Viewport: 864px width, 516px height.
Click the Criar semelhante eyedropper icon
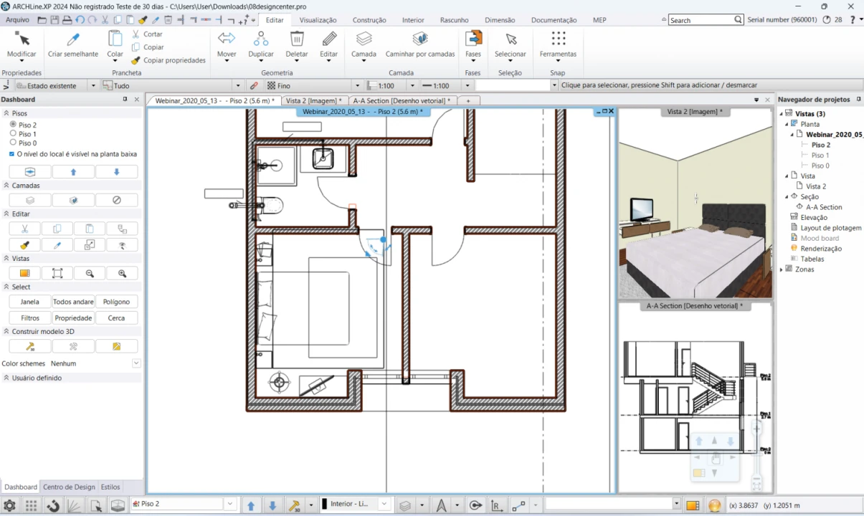coord(73,39)
